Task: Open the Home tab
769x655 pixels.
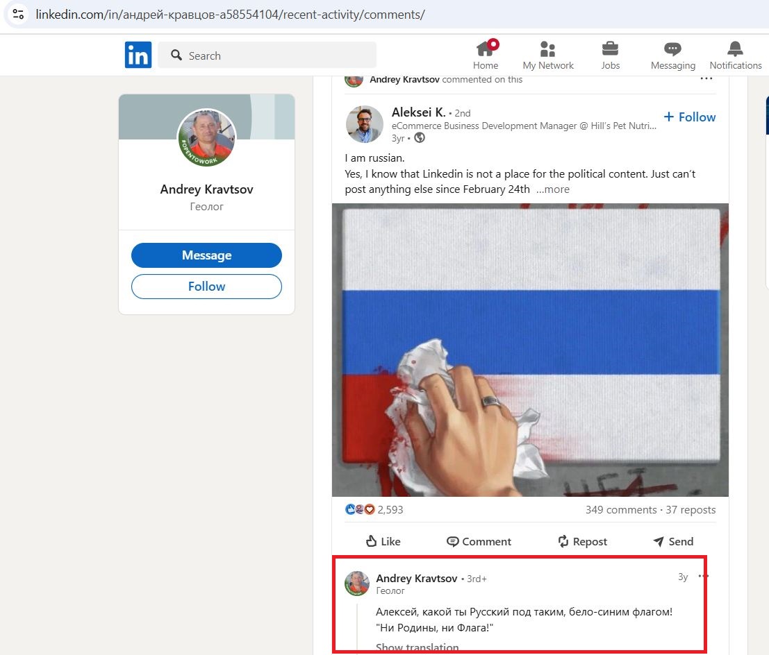Action: coord(486,55)
